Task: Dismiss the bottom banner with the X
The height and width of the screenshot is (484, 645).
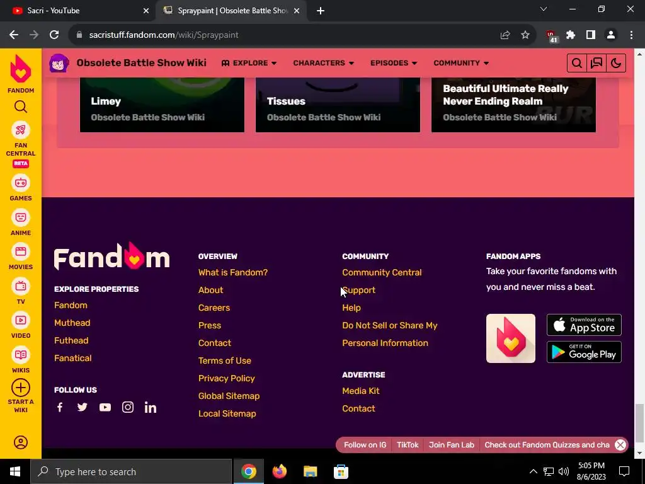Action: [620, 445]
